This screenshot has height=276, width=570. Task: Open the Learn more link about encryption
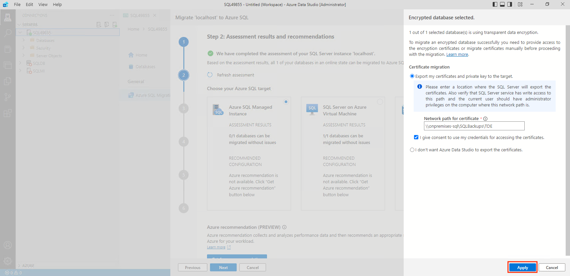click(457, 55)
